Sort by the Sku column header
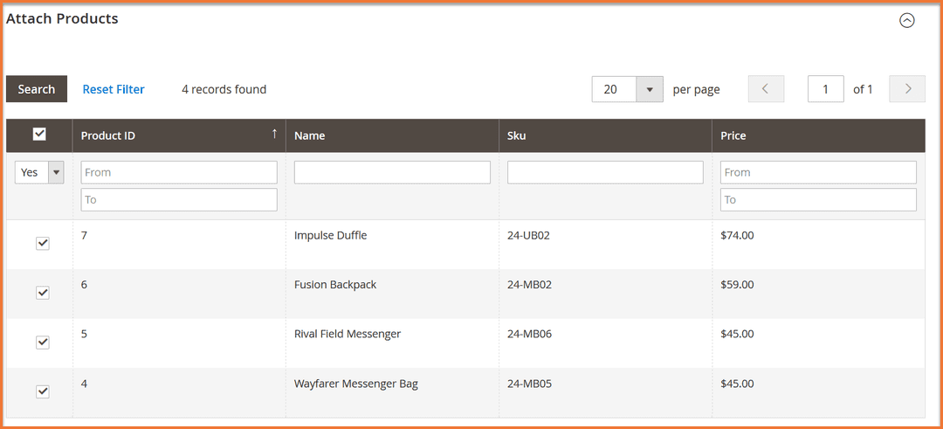 (x=517, y=135)
